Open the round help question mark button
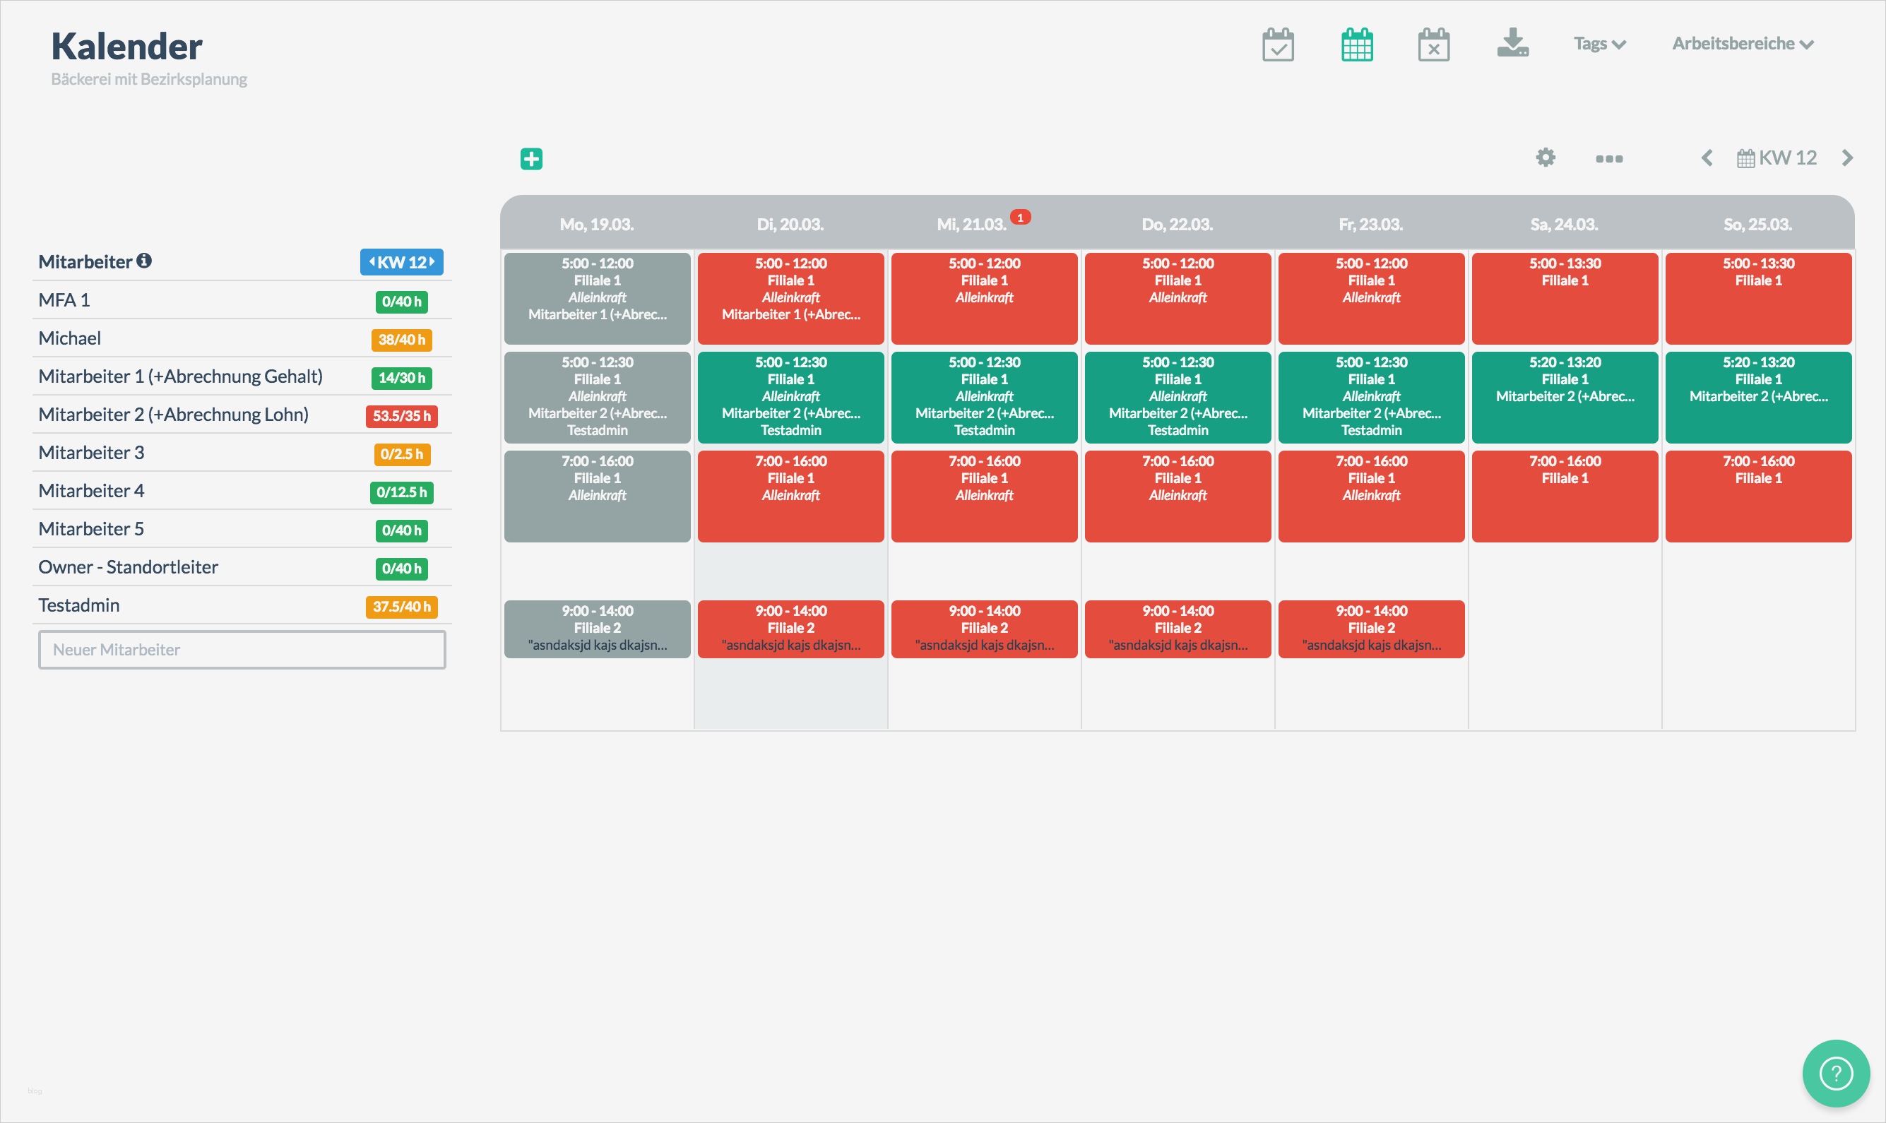Image resolution: width=1886 pixels, height=1123 pixels. point(1835,1072)
